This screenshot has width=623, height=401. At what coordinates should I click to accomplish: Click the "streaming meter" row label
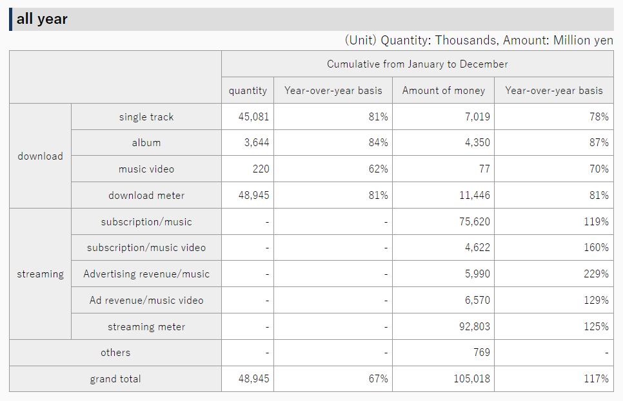click(x=146, y=327)
